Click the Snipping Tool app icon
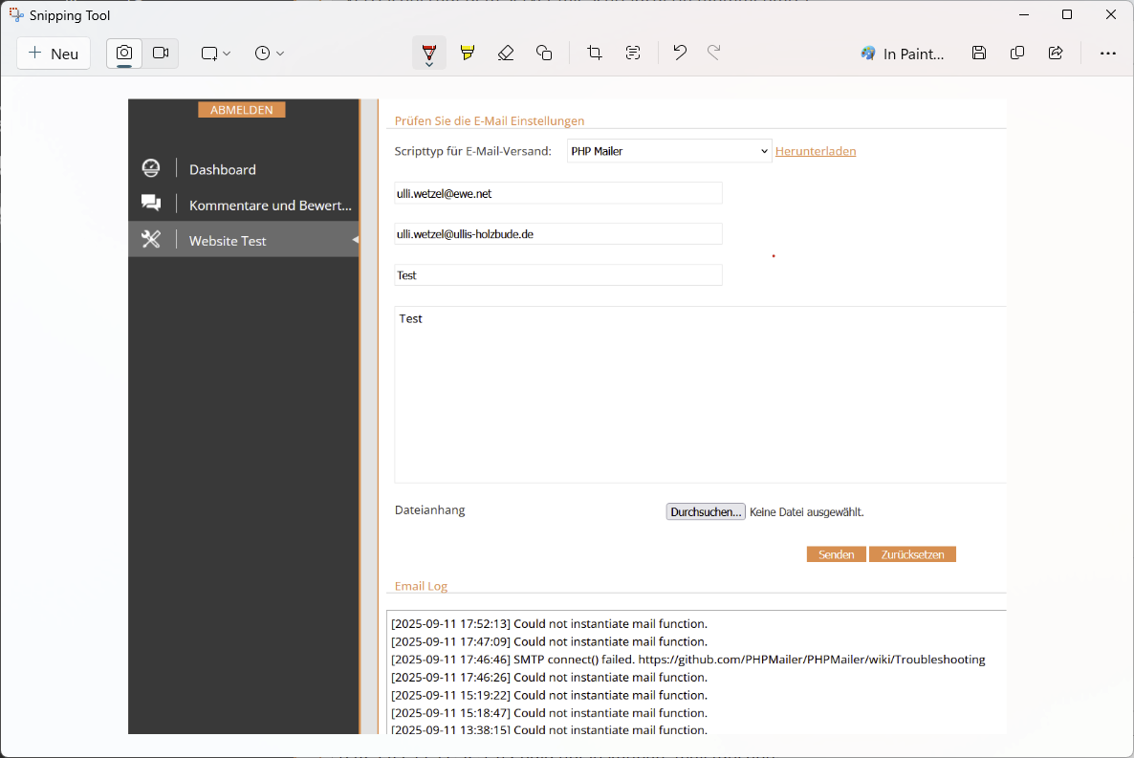Image resolution: width=1134 pixels, height=758 pixels. [x=16, y=15]
